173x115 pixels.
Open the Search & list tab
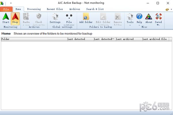(95, 9)
